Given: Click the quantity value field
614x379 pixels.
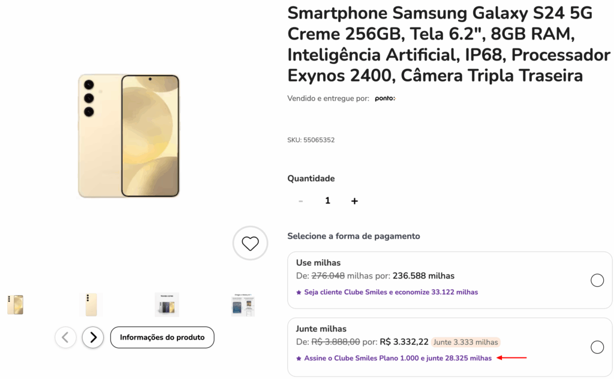Looking at the screenshot, I should coord(327,201).
